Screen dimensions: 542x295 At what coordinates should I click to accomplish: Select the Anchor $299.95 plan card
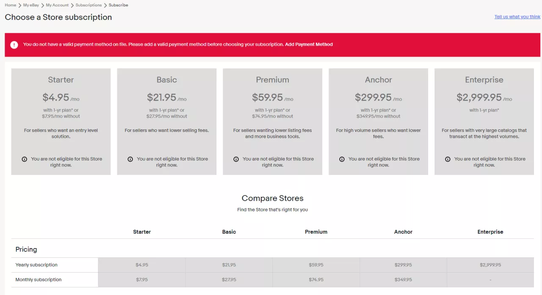(379, 97)
